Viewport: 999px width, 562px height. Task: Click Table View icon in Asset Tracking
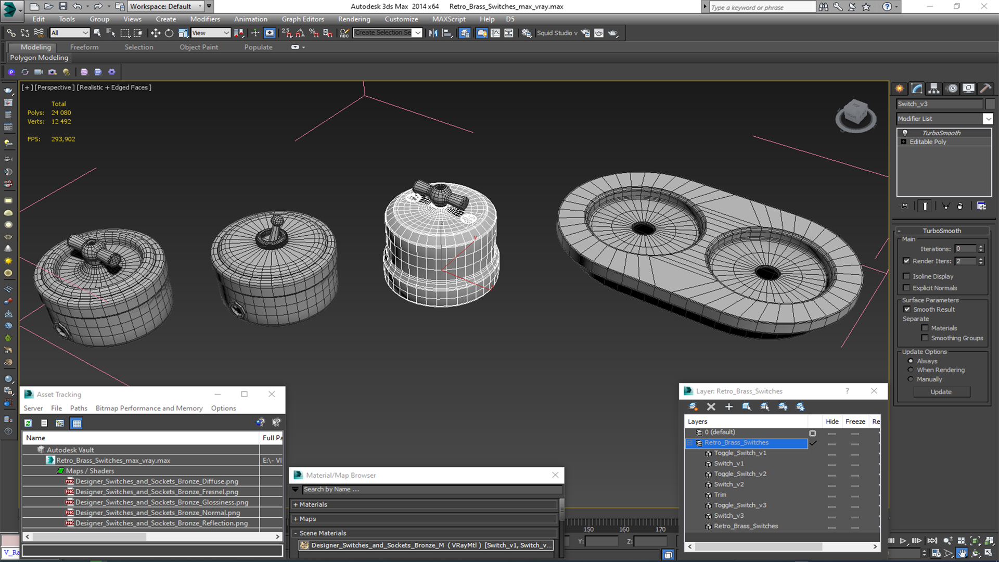point(77,423)
